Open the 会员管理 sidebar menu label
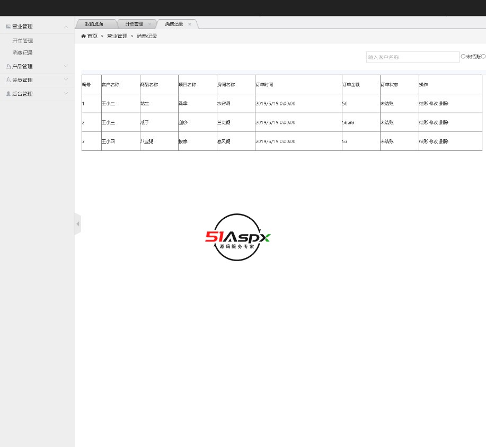Screen dimensions: 486x447 coord(22,80)
